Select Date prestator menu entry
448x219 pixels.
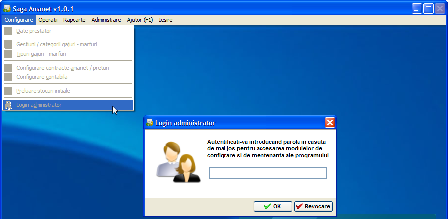point(68,31)
